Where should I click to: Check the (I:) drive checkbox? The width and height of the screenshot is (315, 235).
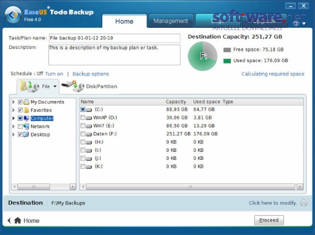pos(83,150)
